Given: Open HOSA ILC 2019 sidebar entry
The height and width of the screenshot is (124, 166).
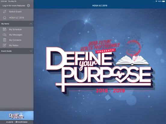Looking at the screenshot, I should pos(17,18).
